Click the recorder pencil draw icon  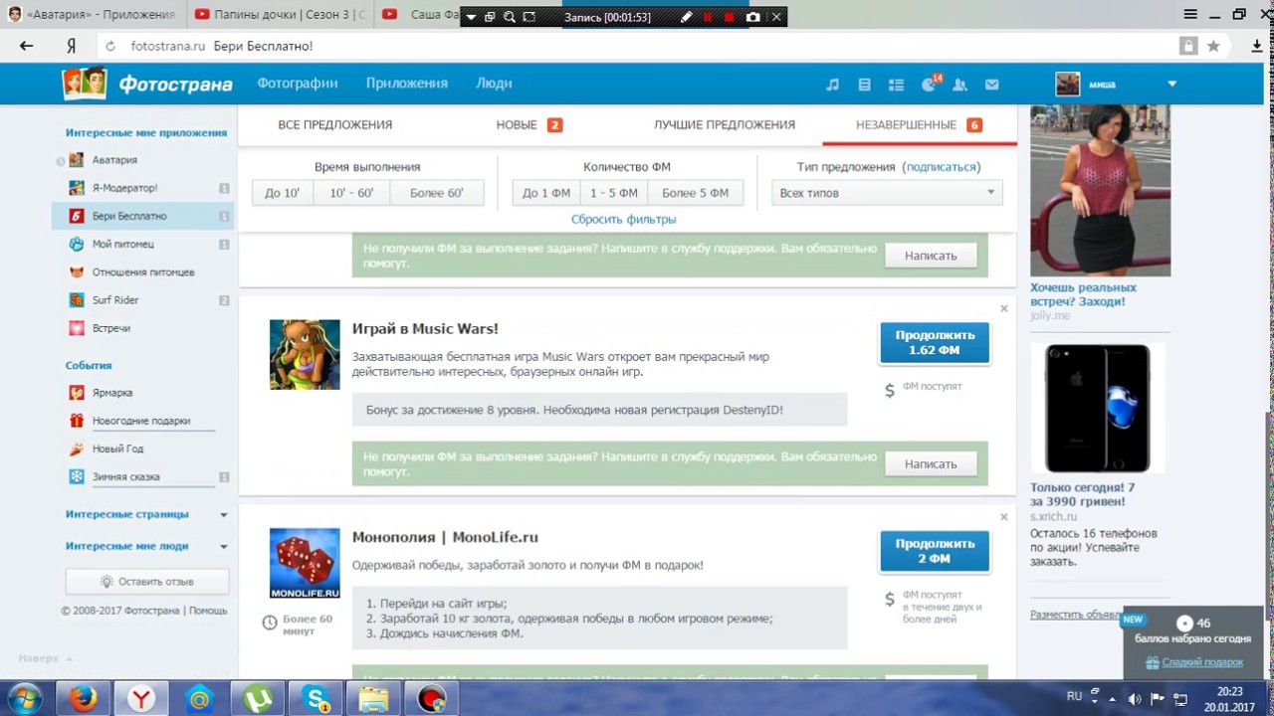coord(686,17)
